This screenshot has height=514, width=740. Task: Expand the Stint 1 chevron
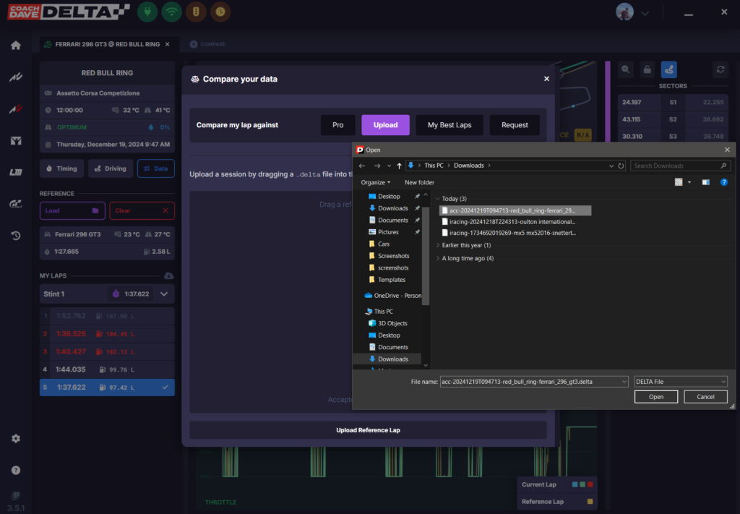click(x=164, y=294)
